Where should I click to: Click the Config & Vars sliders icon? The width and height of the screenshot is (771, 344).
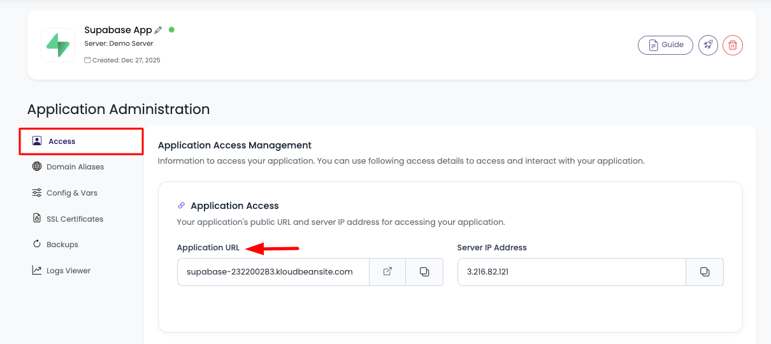click(x=37, y=193)
